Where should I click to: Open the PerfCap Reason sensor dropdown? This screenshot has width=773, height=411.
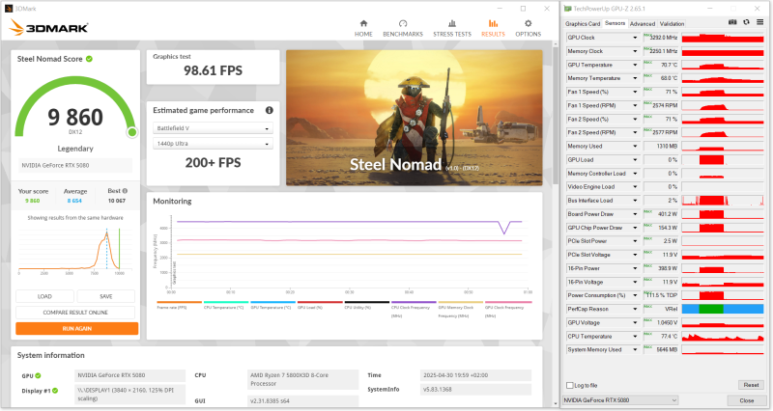[x=635, y=309]
